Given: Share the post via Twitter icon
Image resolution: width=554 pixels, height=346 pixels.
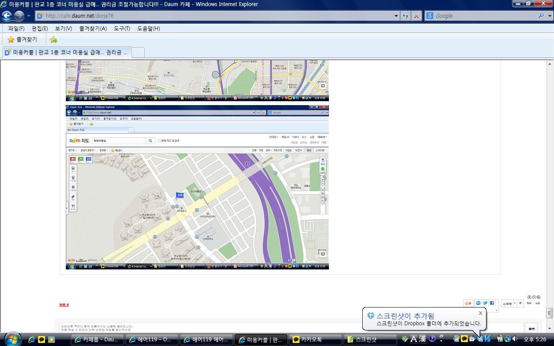Looking at the screenshot, I should 485,303.
